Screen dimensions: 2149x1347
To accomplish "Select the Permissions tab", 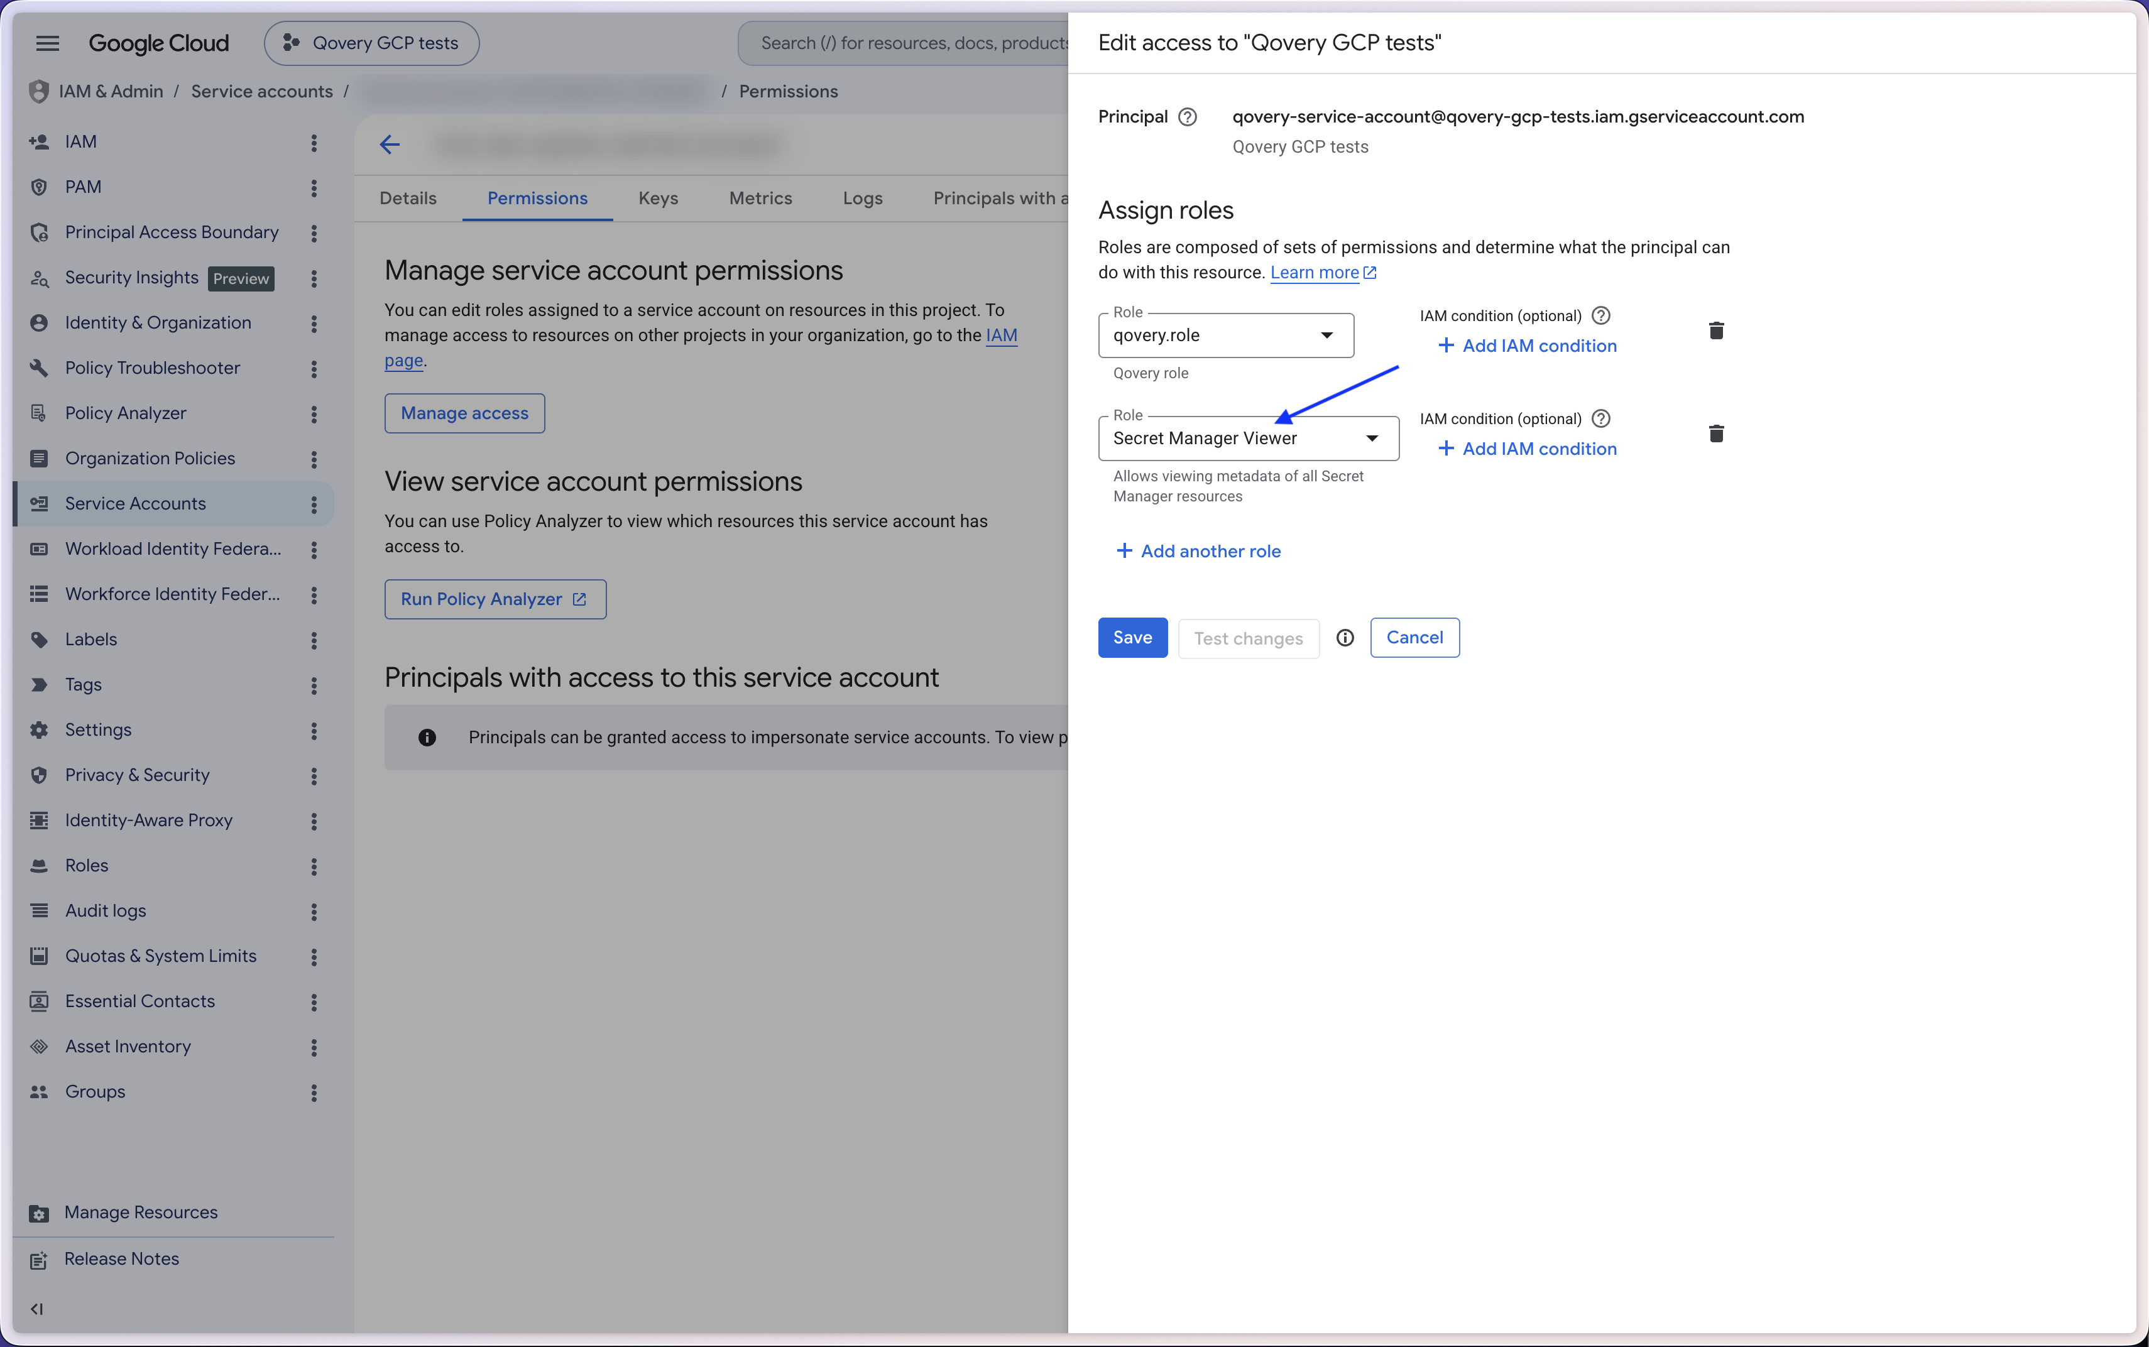I will (537, 198).
